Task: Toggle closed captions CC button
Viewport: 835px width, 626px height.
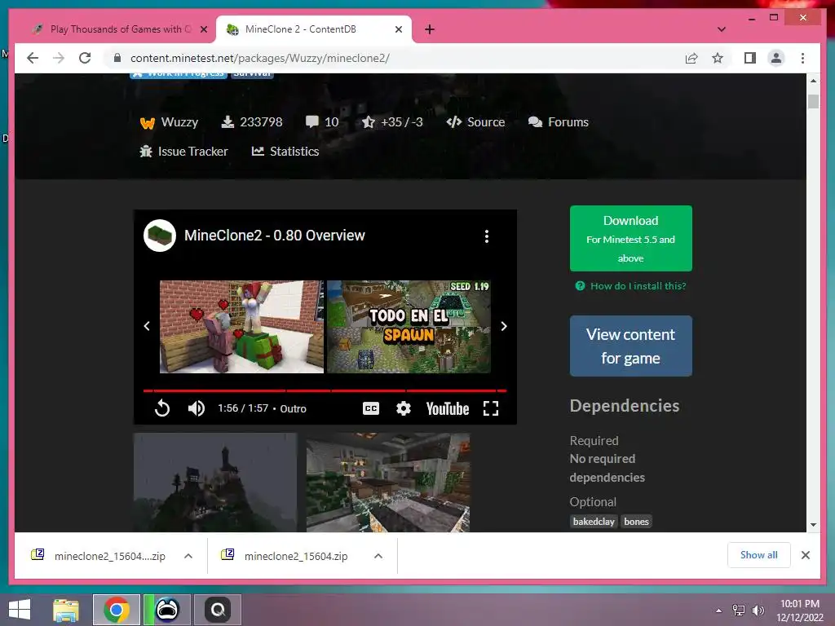Action: coord(371,408)
